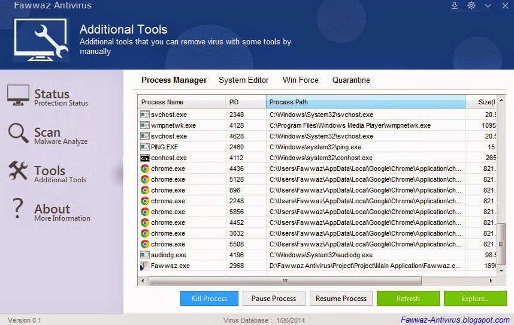Click vertical scrollbar down arrow
This screenshot has width=514, height=325.
(x=501, y=271)
